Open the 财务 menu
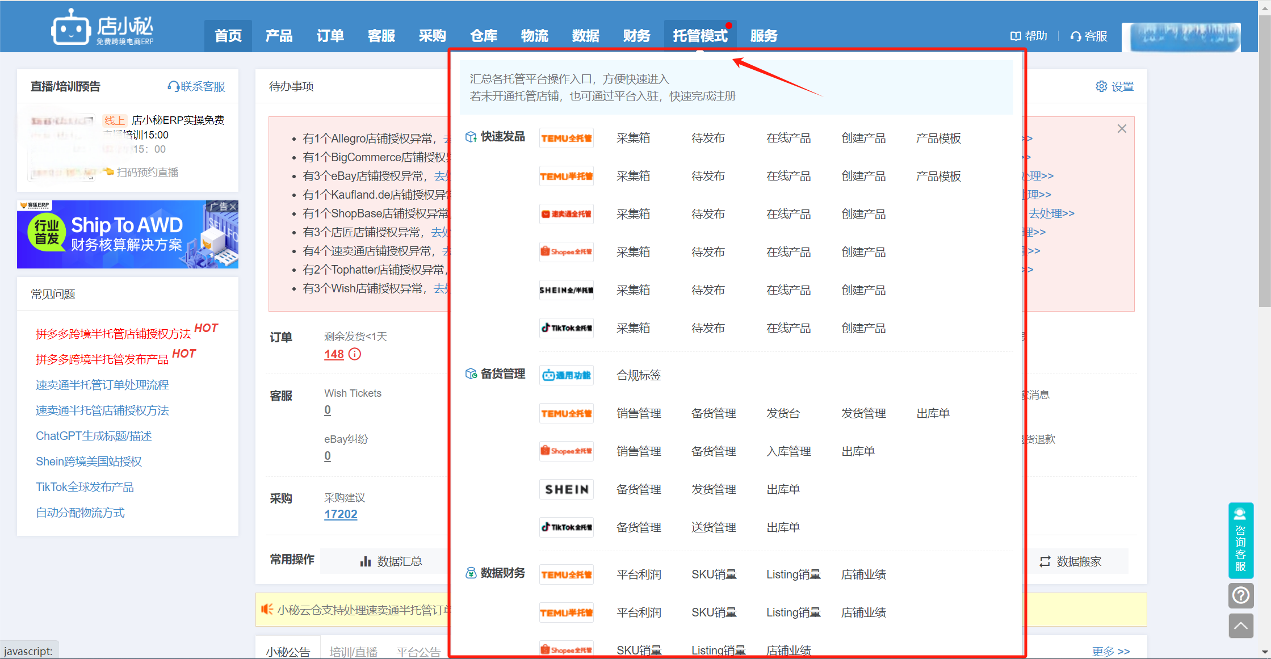The width and height of the screenshot is (1271, 659). tap(637, 36)
